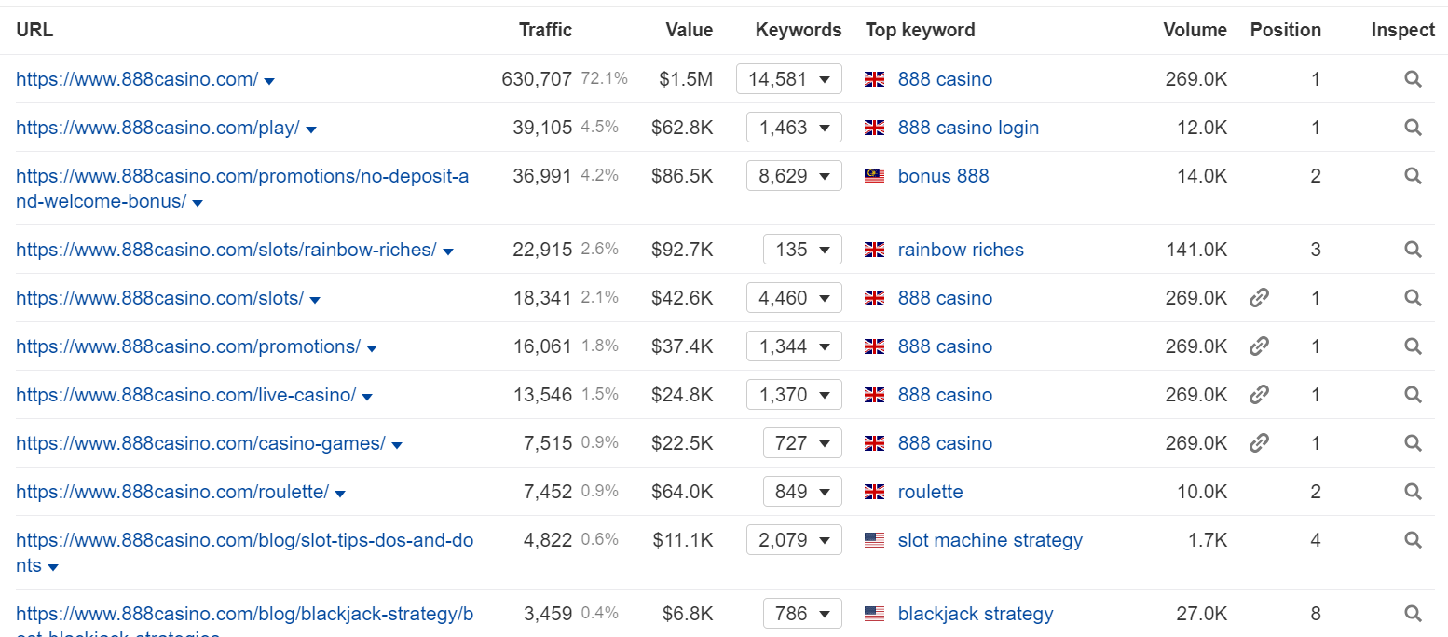Click US flag beside slot machine strategy
The width and height of the screenshot is (1448, 637).
point(874,540)
